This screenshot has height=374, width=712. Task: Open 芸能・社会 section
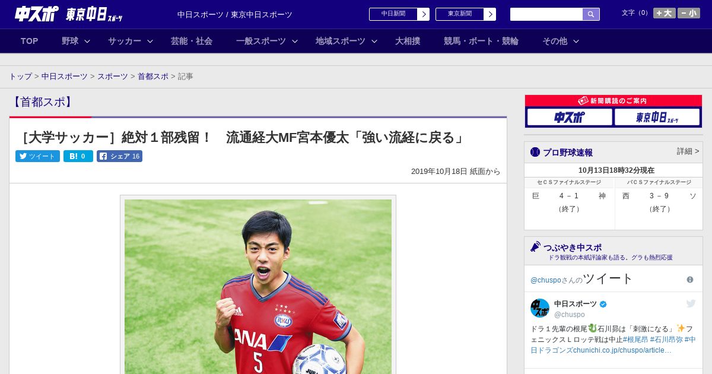[x=192, y=41]
